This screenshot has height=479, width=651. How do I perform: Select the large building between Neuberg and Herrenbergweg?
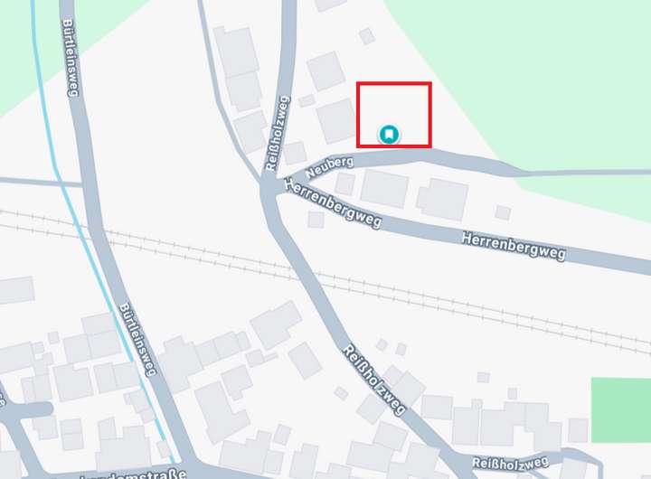click(384, 189)
